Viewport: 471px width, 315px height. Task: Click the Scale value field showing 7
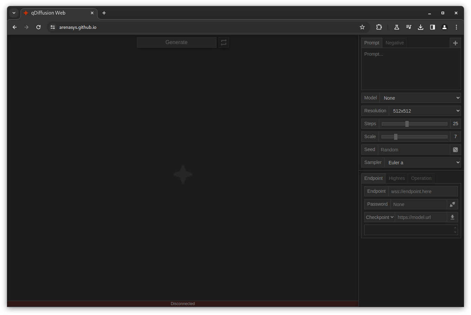(455, 137)
